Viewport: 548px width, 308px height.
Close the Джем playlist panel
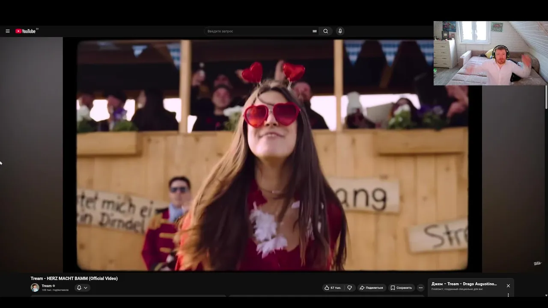[508, 286]
